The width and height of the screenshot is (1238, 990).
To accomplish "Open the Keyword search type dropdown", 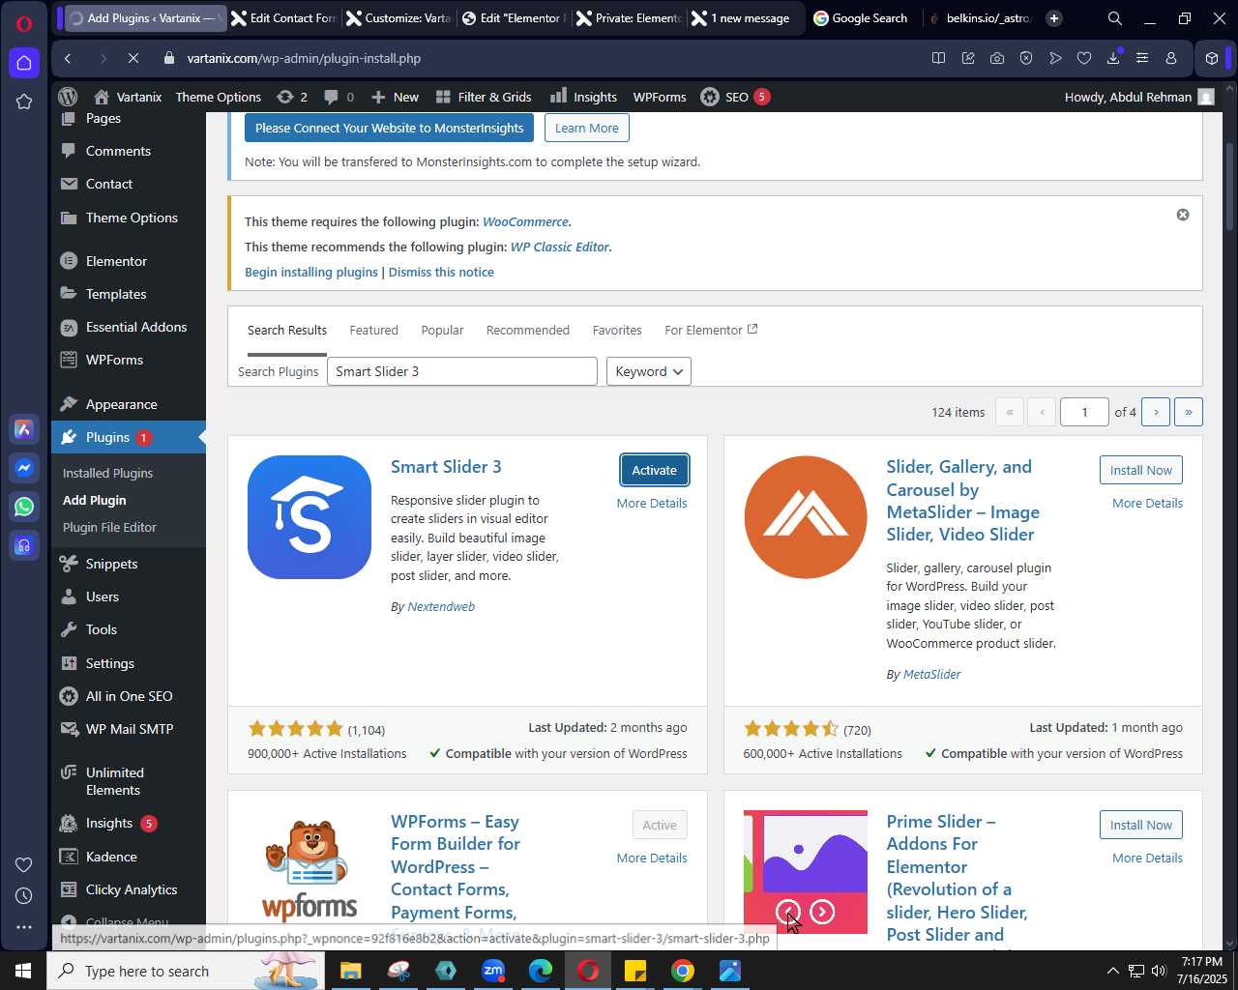I will pos(649,371).
